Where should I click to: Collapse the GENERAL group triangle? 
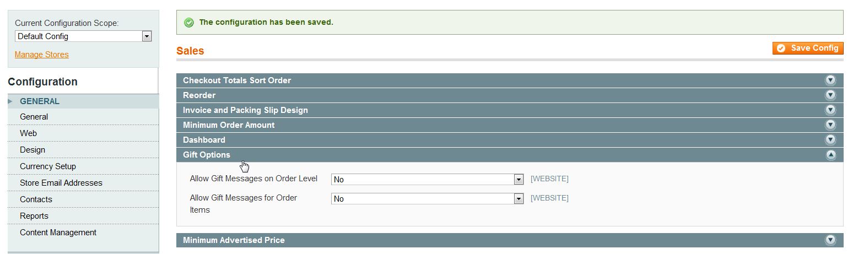click(x=10, y=101)
